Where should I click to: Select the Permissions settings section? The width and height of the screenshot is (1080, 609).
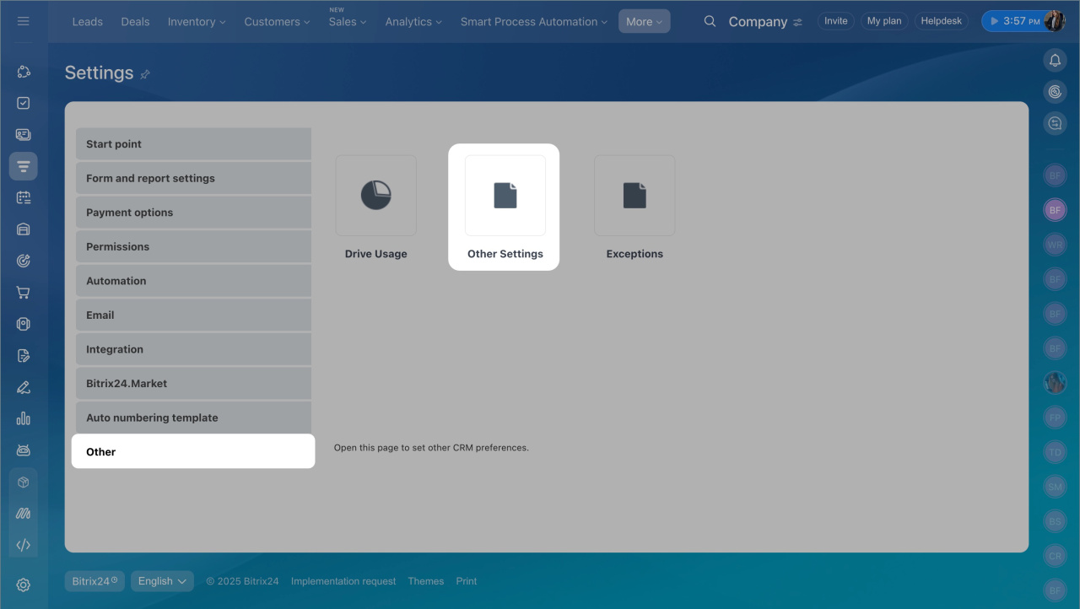(x=193, y=246)
